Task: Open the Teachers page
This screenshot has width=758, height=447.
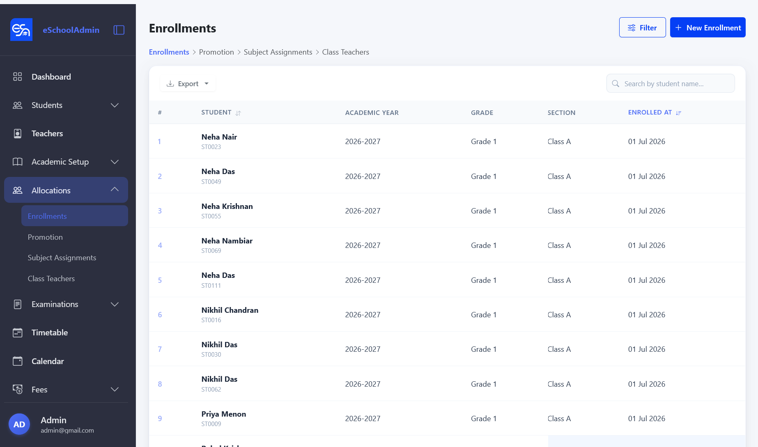Action: [x=47, y=133]
